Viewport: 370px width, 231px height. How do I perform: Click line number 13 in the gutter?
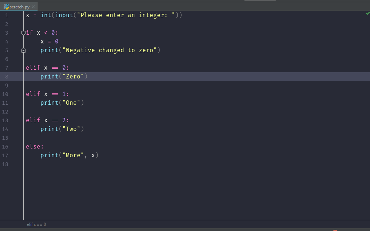[5, 120]
